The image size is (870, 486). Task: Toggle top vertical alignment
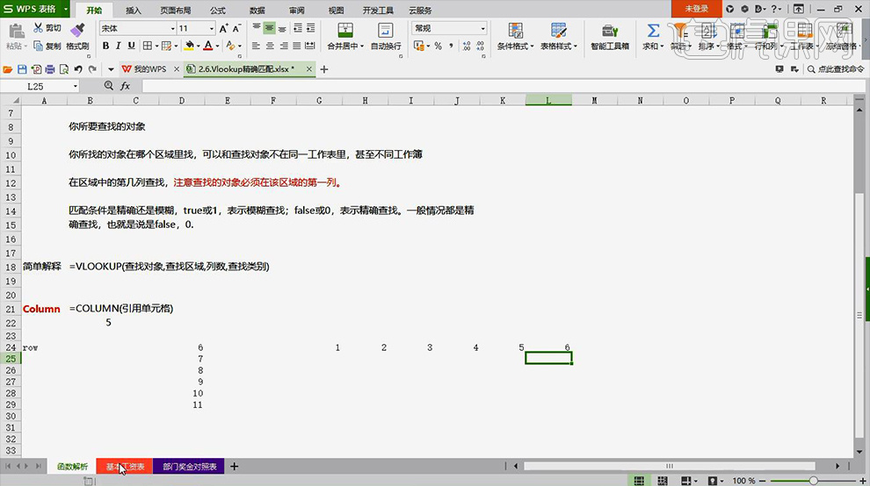click(257, 28)
